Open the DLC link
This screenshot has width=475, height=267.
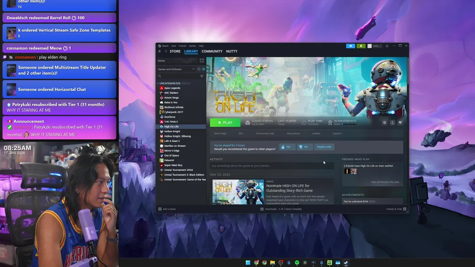pyautogui.click(x=241, y=133)
